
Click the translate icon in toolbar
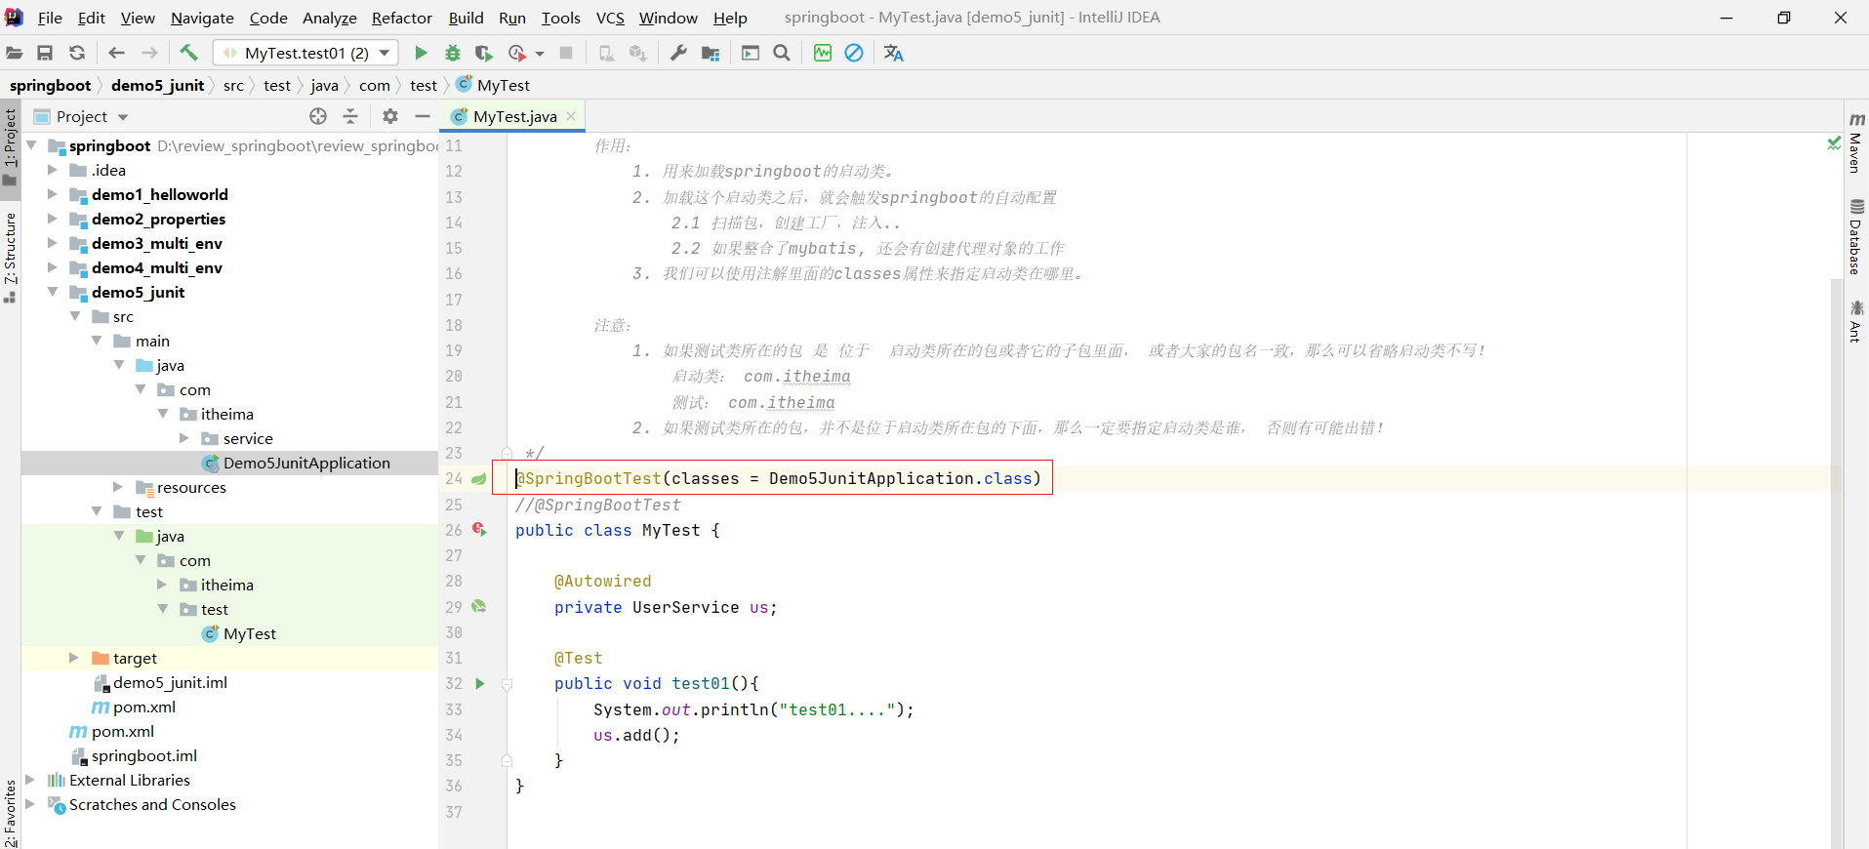[893, 53]
